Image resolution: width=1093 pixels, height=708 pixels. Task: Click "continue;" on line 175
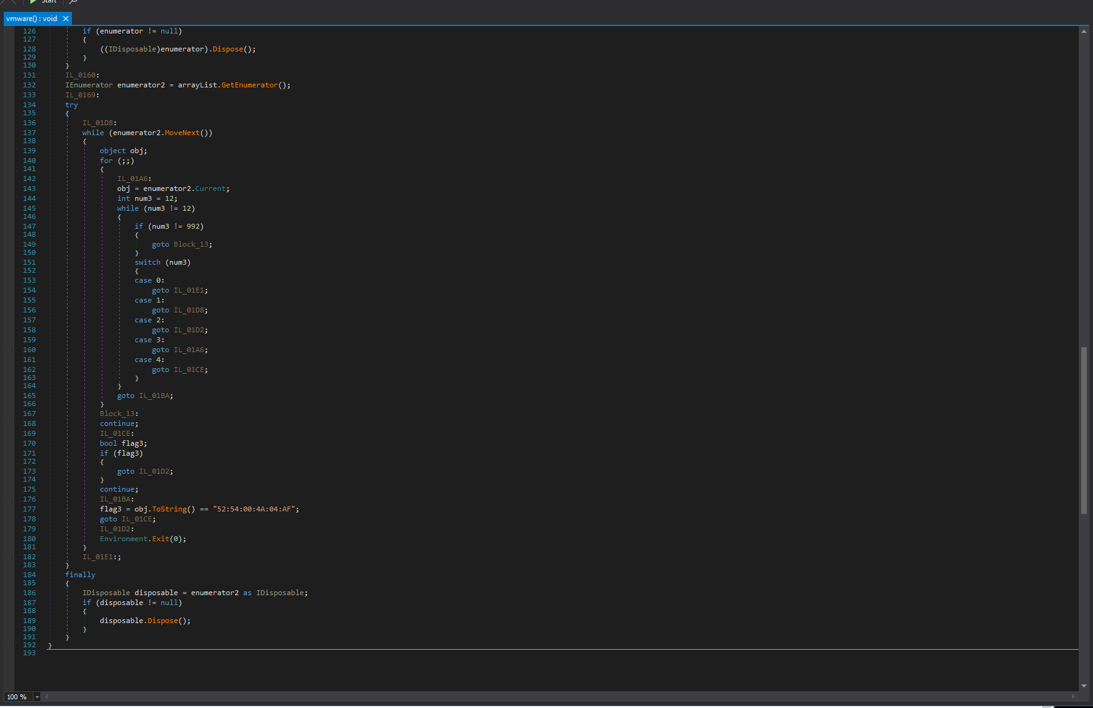tap(119, 489)
